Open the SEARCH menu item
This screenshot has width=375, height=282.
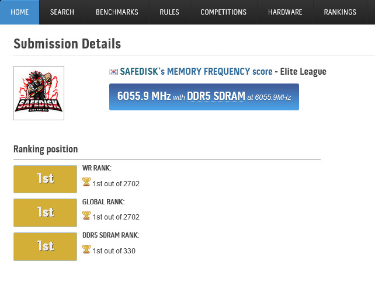tap(62, 12)
